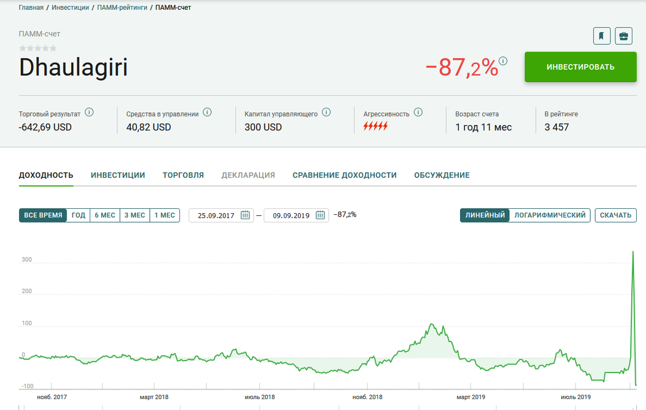Open the Сравнение доходности tab
Viewport: 646px width, 410px height.
point(345,175)
